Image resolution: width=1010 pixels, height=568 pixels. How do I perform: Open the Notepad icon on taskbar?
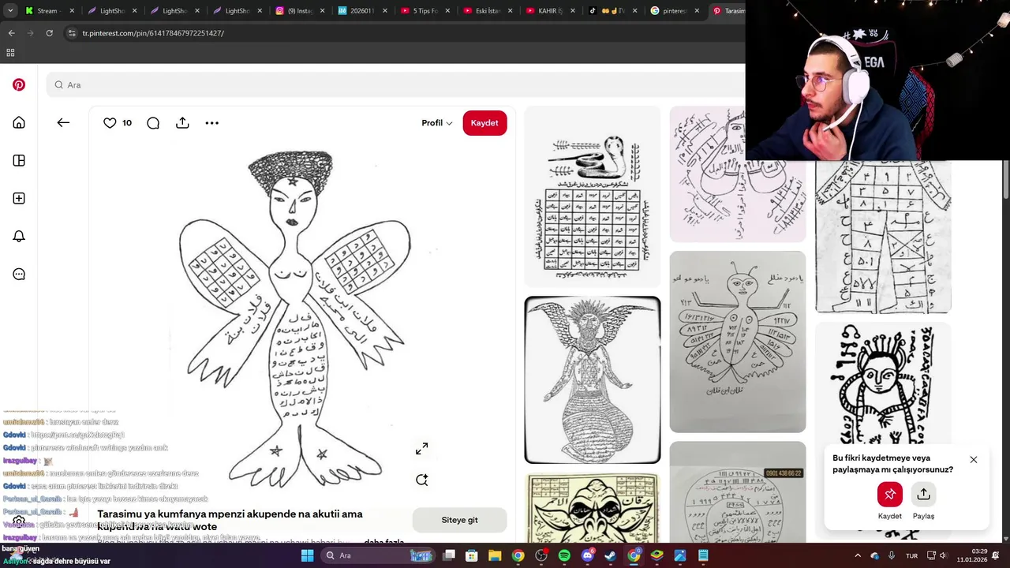(x=703, y=555)
